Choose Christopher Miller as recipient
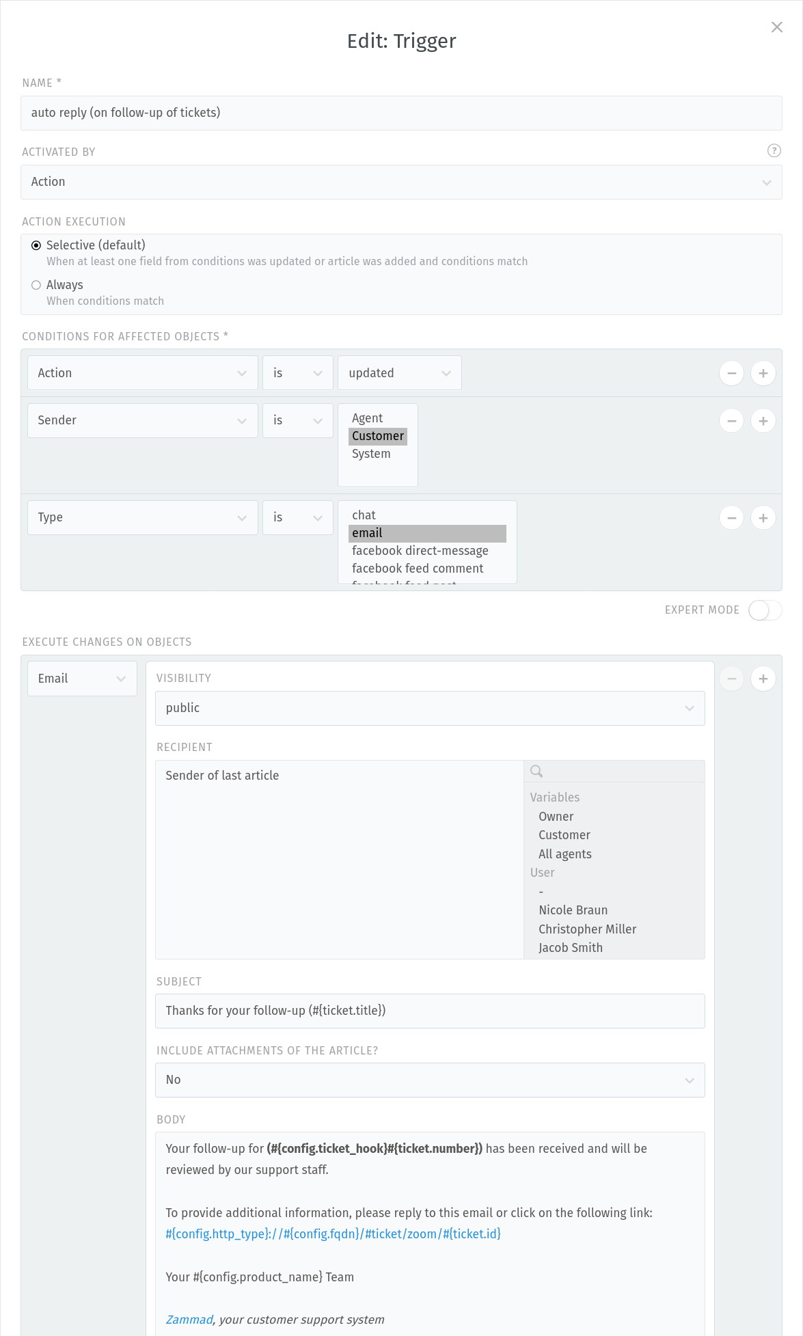The height and width of the screenshot is (1336, 803). tap(614, 929)
